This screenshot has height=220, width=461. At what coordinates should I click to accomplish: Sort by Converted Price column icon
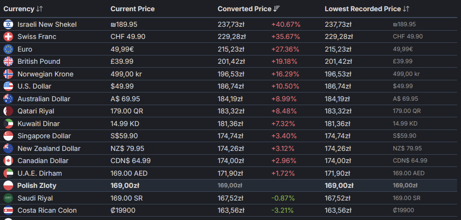click(x=277, y=9)
